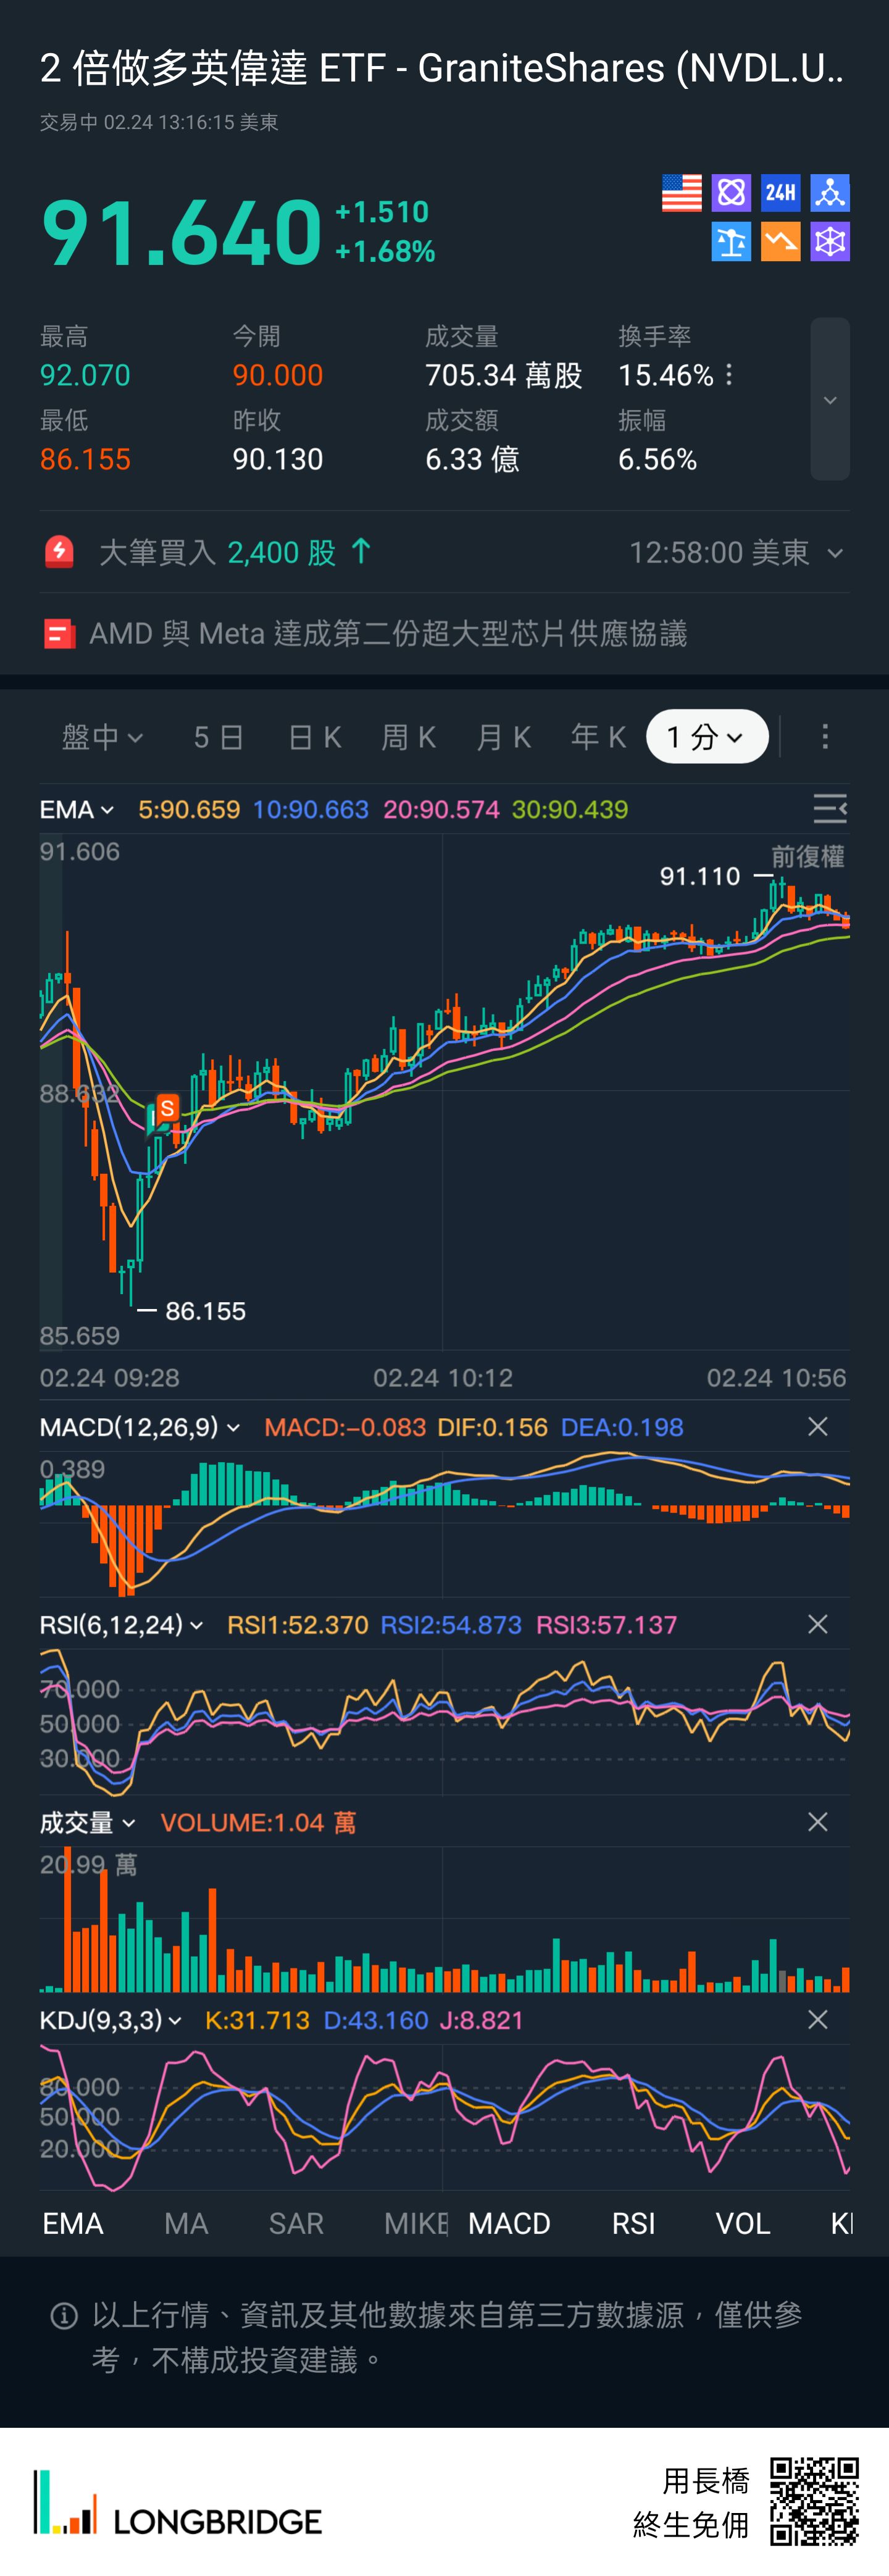Toggle the SAR indicator at bottom
The width and height of the screenshot is (889, 2576).
tap(296, 2223)
